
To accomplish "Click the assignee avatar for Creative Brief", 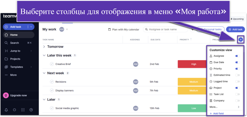I will click(136, 64).
